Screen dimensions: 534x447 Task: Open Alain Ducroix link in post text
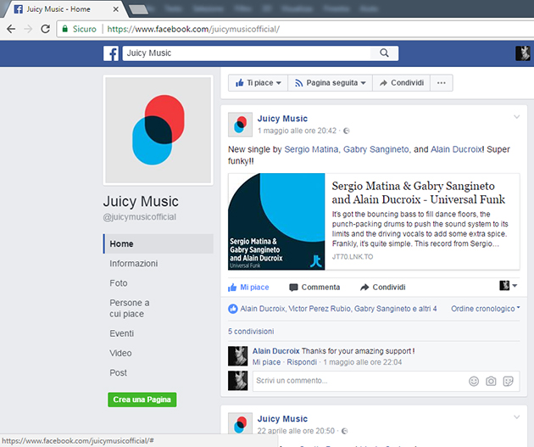(x=456, y=149)
